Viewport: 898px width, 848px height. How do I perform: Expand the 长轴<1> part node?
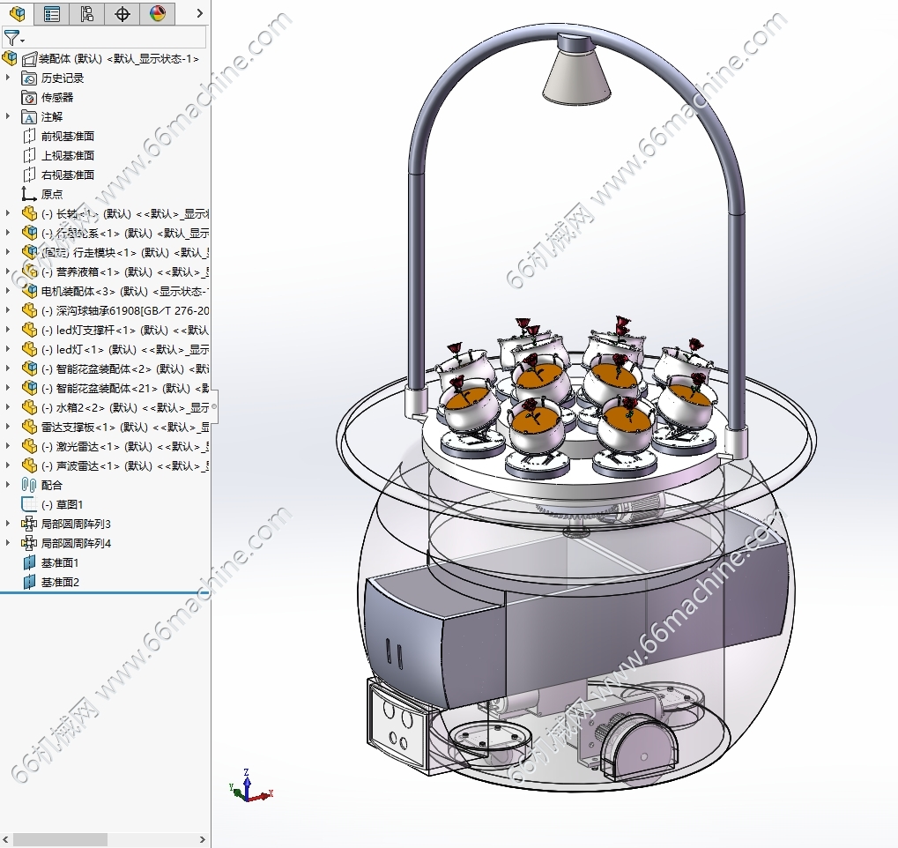click(x=7, y=213)
